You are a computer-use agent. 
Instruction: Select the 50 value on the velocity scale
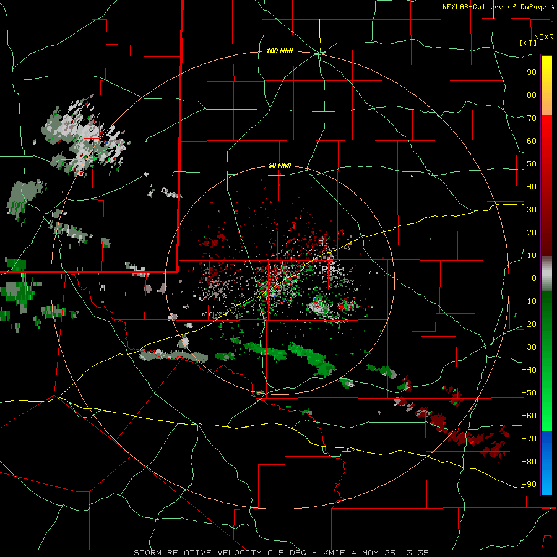click(532, 164)
